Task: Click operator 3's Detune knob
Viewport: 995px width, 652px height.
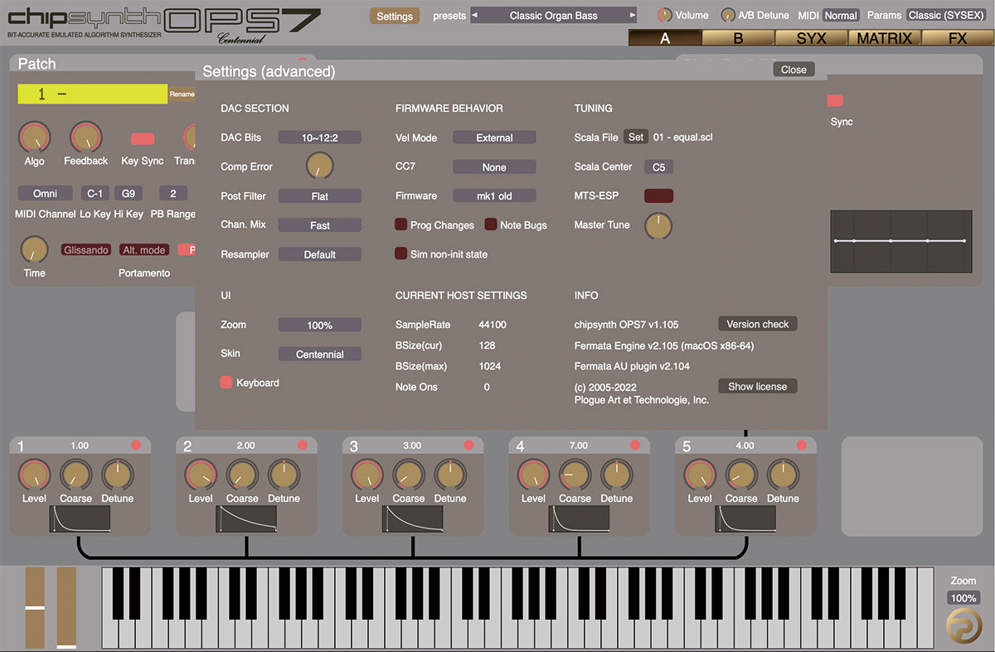Action: tap(450, 474)
